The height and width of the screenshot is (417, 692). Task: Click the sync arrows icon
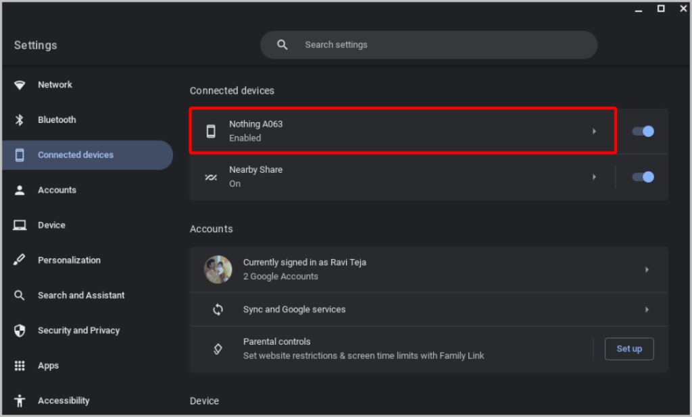coord(218,310)
